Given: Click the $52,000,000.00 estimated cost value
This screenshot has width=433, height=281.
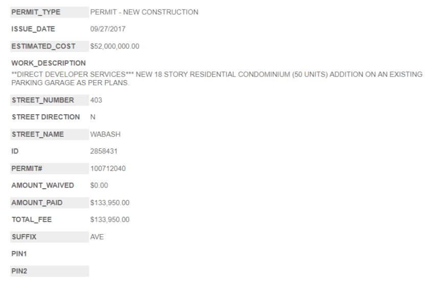Looking at the screenshot, I should [114, 46].
